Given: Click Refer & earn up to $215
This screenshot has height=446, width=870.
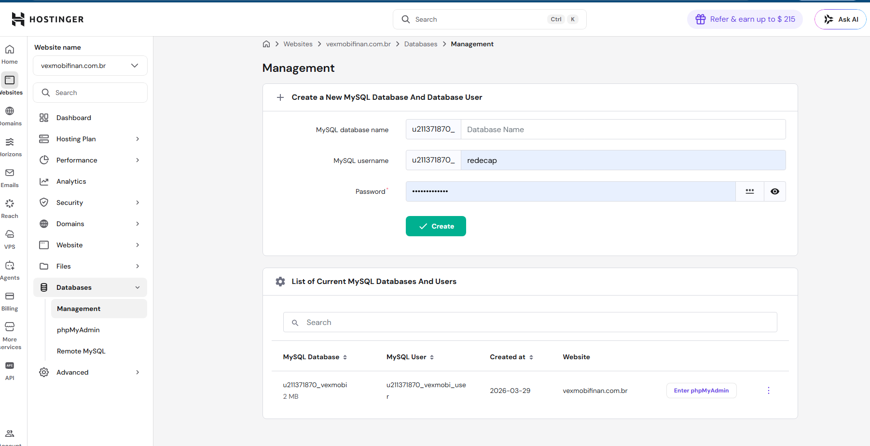Looking at the screenshot, I should (x=745, y=19).
